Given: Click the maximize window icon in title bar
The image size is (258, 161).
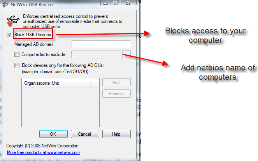Looking at the screenshot, I should click(115, 3).
